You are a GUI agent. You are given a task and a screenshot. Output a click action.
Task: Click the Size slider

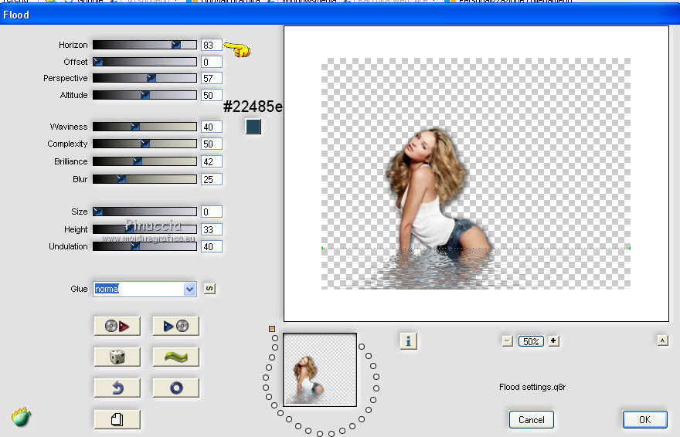(x=144, y=212)
